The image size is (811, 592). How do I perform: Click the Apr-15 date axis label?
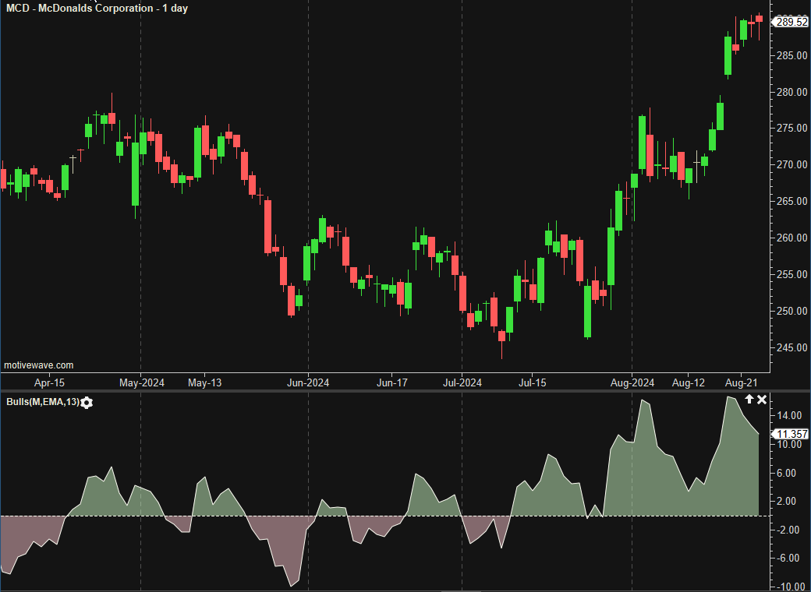tap(49, 382)
